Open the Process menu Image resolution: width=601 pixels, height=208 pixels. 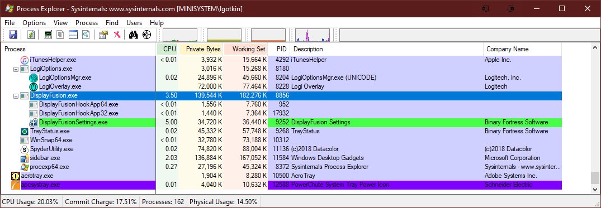tap(87, 22)
